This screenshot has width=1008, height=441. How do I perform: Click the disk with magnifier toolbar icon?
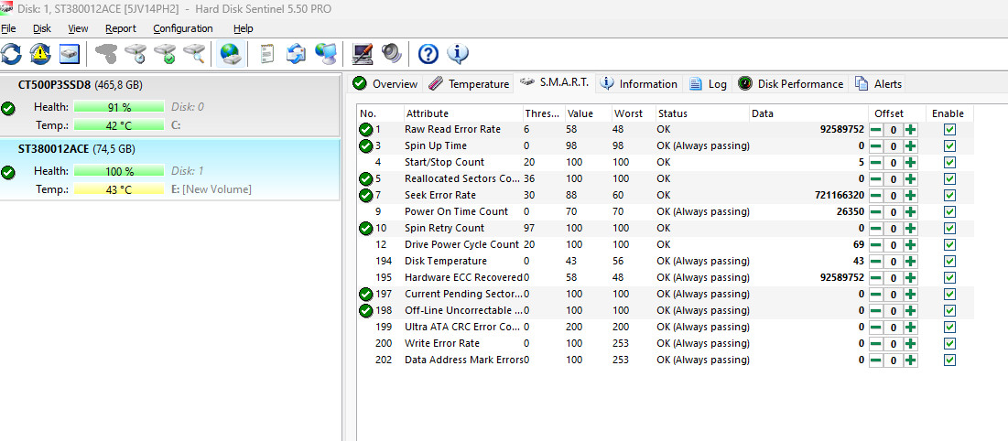[193, 54]
